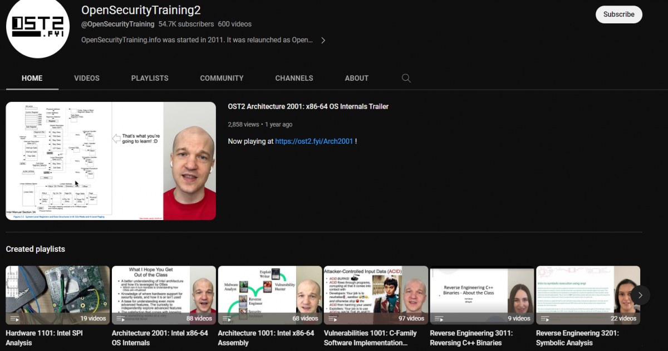Screen dimensions: 668x351
Task: Open the ost2.fyi/Arch2001 link
Action: pyautogui.click(x=314, y=142)
